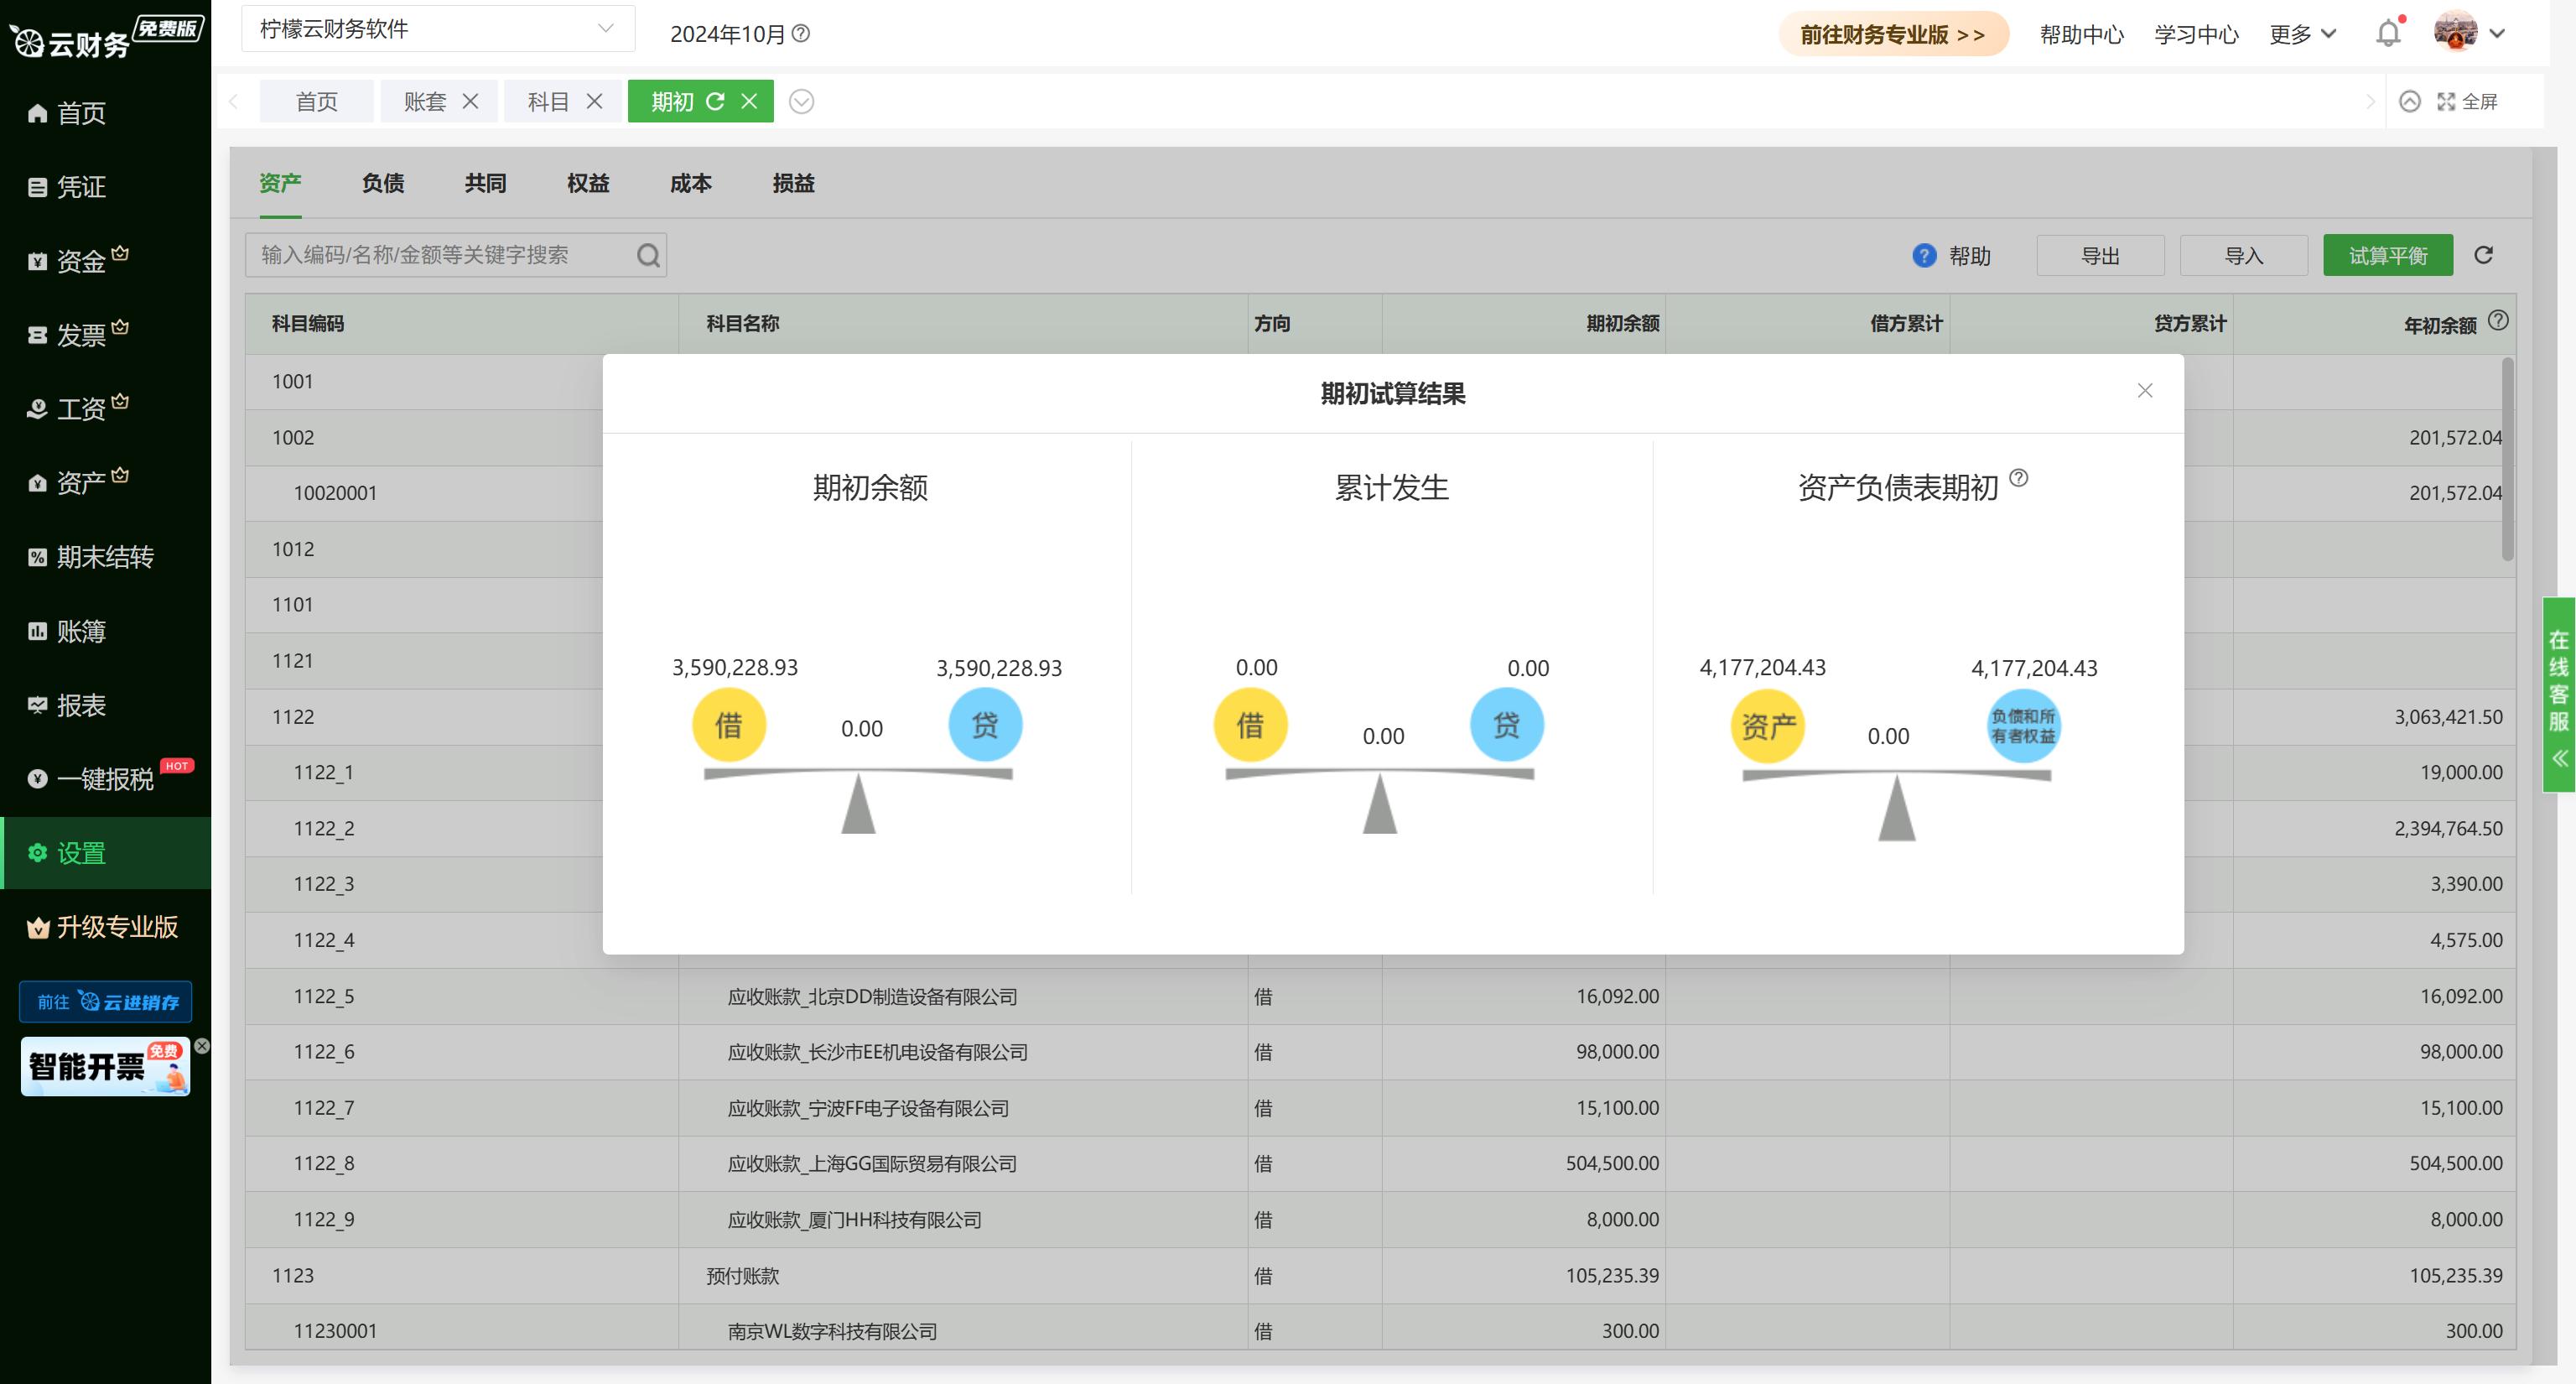
Task: Open the 账簿 (account books) section
Action: 86,630
